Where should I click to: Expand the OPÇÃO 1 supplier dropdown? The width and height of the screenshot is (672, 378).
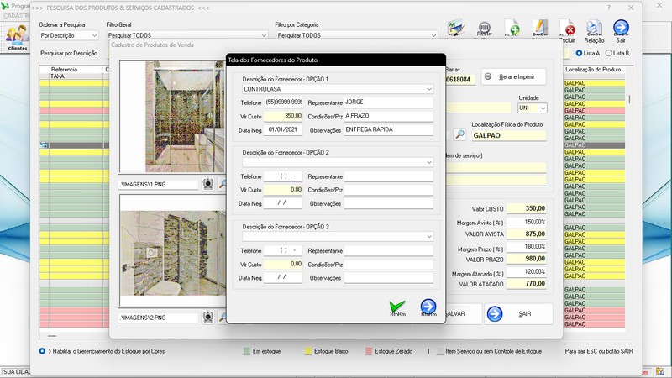pos(428,88)
